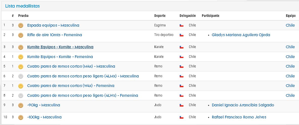Click the bronze medal icon for -100kg Masculina
The height and width of the screenshot is (125, 299).
coord(21,117)
